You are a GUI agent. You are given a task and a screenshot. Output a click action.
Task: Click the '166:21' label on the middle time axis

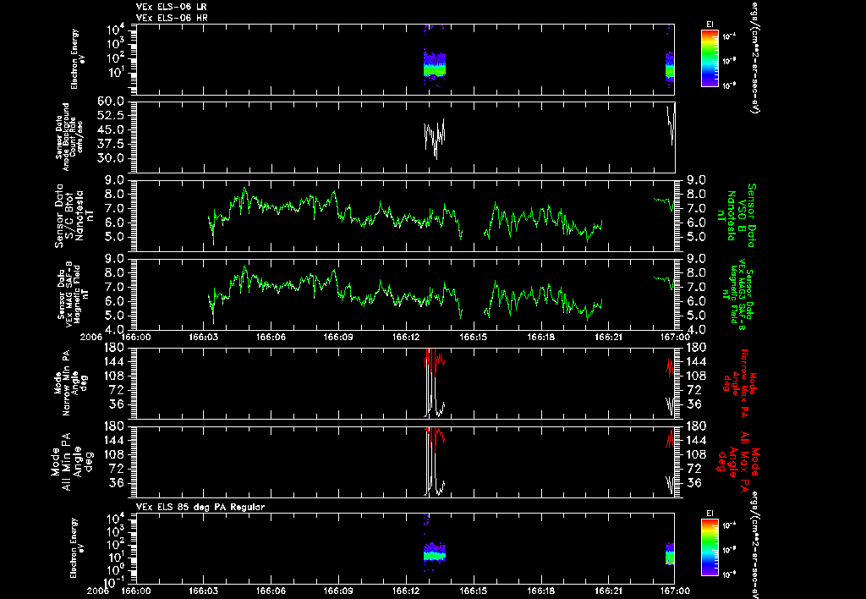point(608,337)
